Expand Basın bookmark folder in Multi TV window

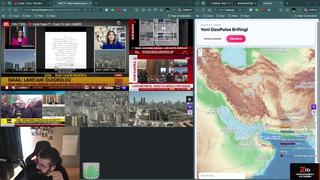26,16
